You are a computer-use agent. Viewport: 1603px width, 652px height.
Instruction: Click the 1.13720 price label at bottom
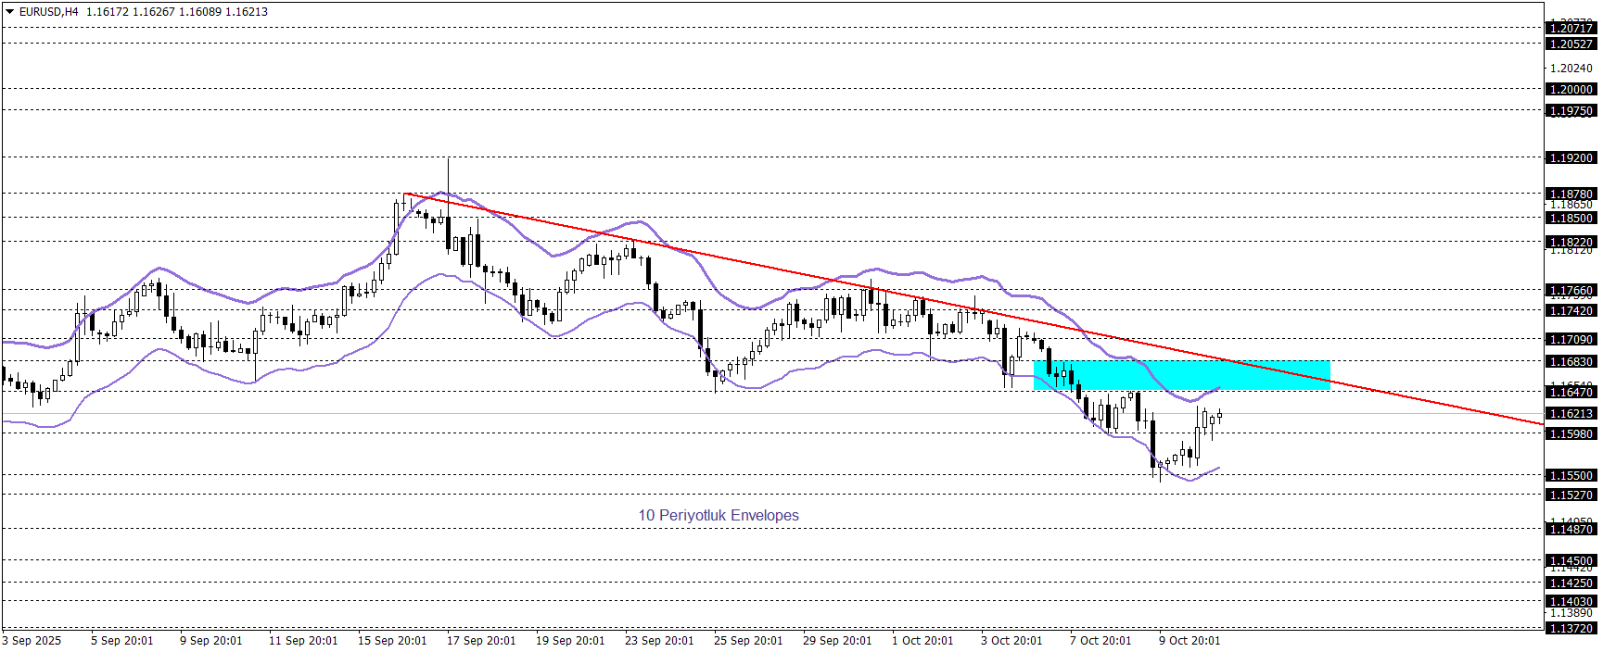tap(1571, 629)
